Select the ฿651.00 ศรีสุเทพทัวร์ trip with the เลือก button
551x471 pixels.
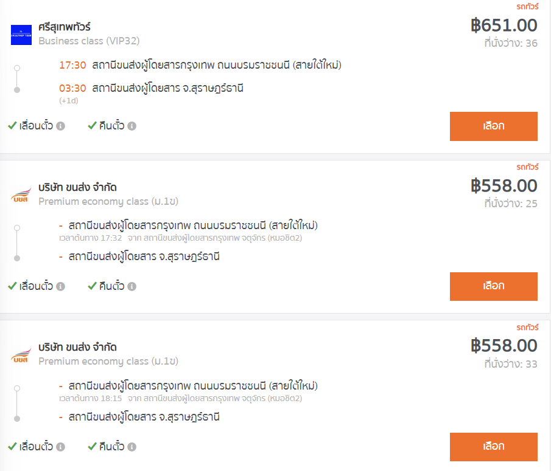pos(493,126)
